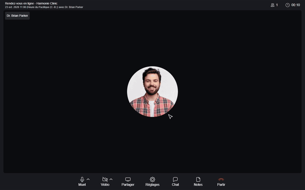Leave the call with the Partir button
The image size is (305, 190).
click(221, 182)
